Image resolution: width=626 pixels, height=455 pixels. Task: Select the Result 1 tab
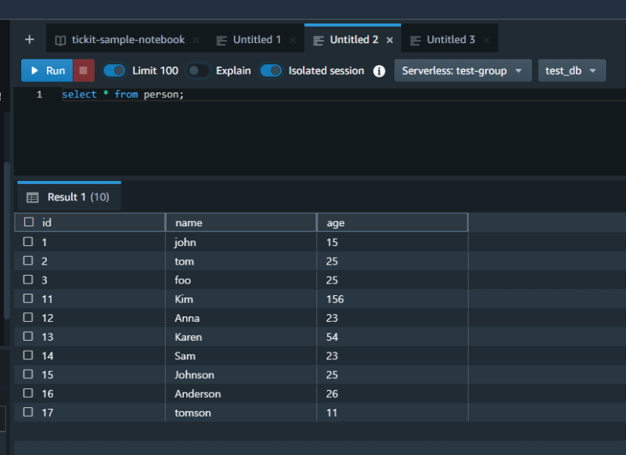click(69, 197)
